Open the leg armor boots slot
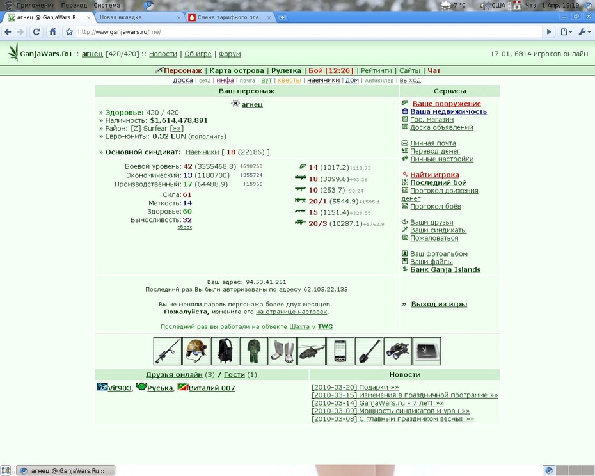The width and height of the screenshot is (595, 476). [283, 351]
